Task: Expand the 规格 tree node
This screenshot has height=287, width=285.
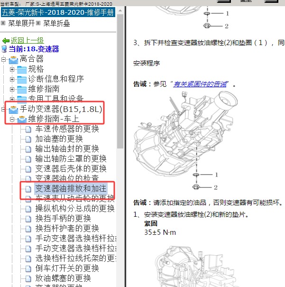Action: (12, 69)
